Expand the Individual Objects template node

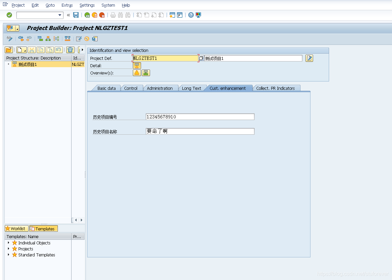(x=8, y=243)
